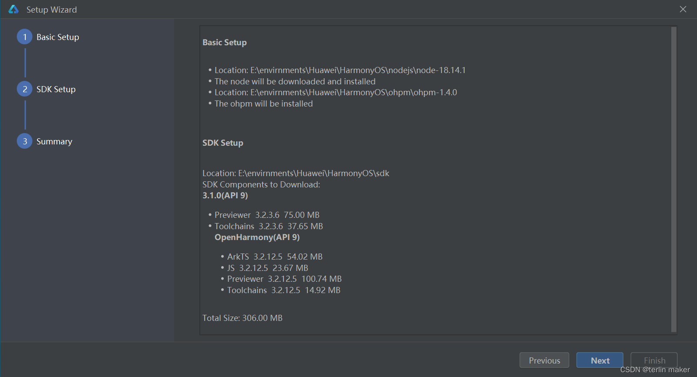Screen dimensions: 697x377
Task: Click 'The node will be downloaded and installed'
Action: [x=295, y=81]
